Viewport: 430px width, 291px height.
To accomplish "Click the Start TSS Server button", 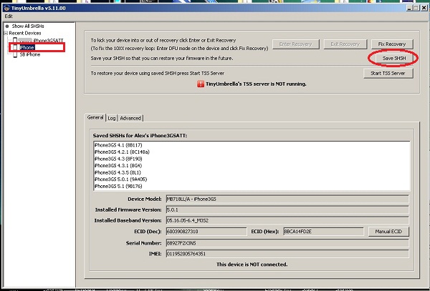I will pyautogui.click(x=388, y=74).
